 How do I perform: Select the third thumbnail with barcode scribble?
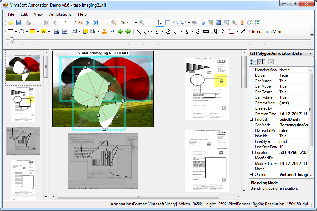[x=23, y=141]
